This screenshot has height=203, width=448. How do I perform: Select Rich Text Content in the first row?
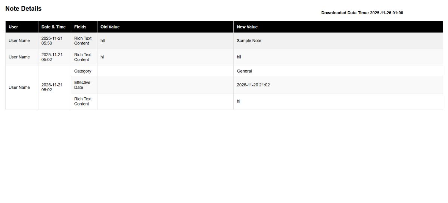coord(83,41)
